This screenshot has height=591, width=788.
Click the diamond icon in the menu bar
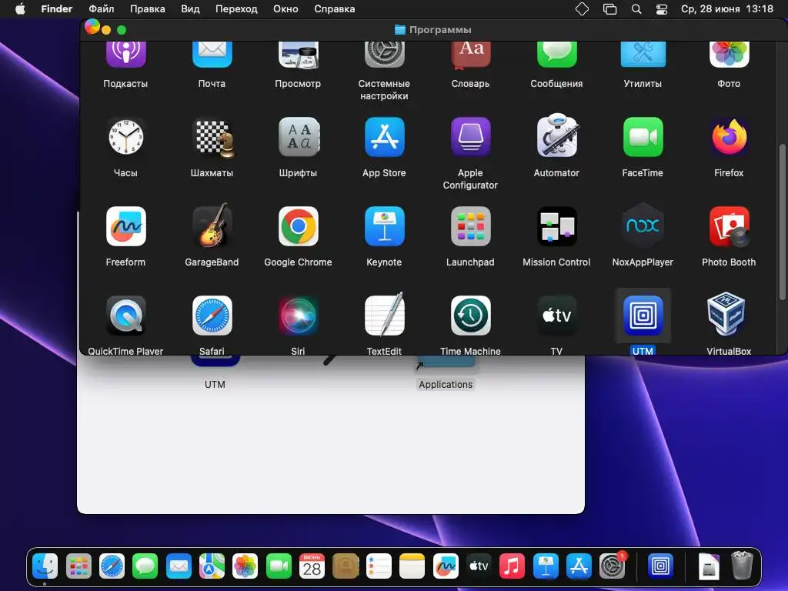tap(582, 9)
